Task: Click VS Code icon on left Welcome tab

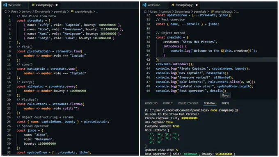Action: click(x=5, y=5)
